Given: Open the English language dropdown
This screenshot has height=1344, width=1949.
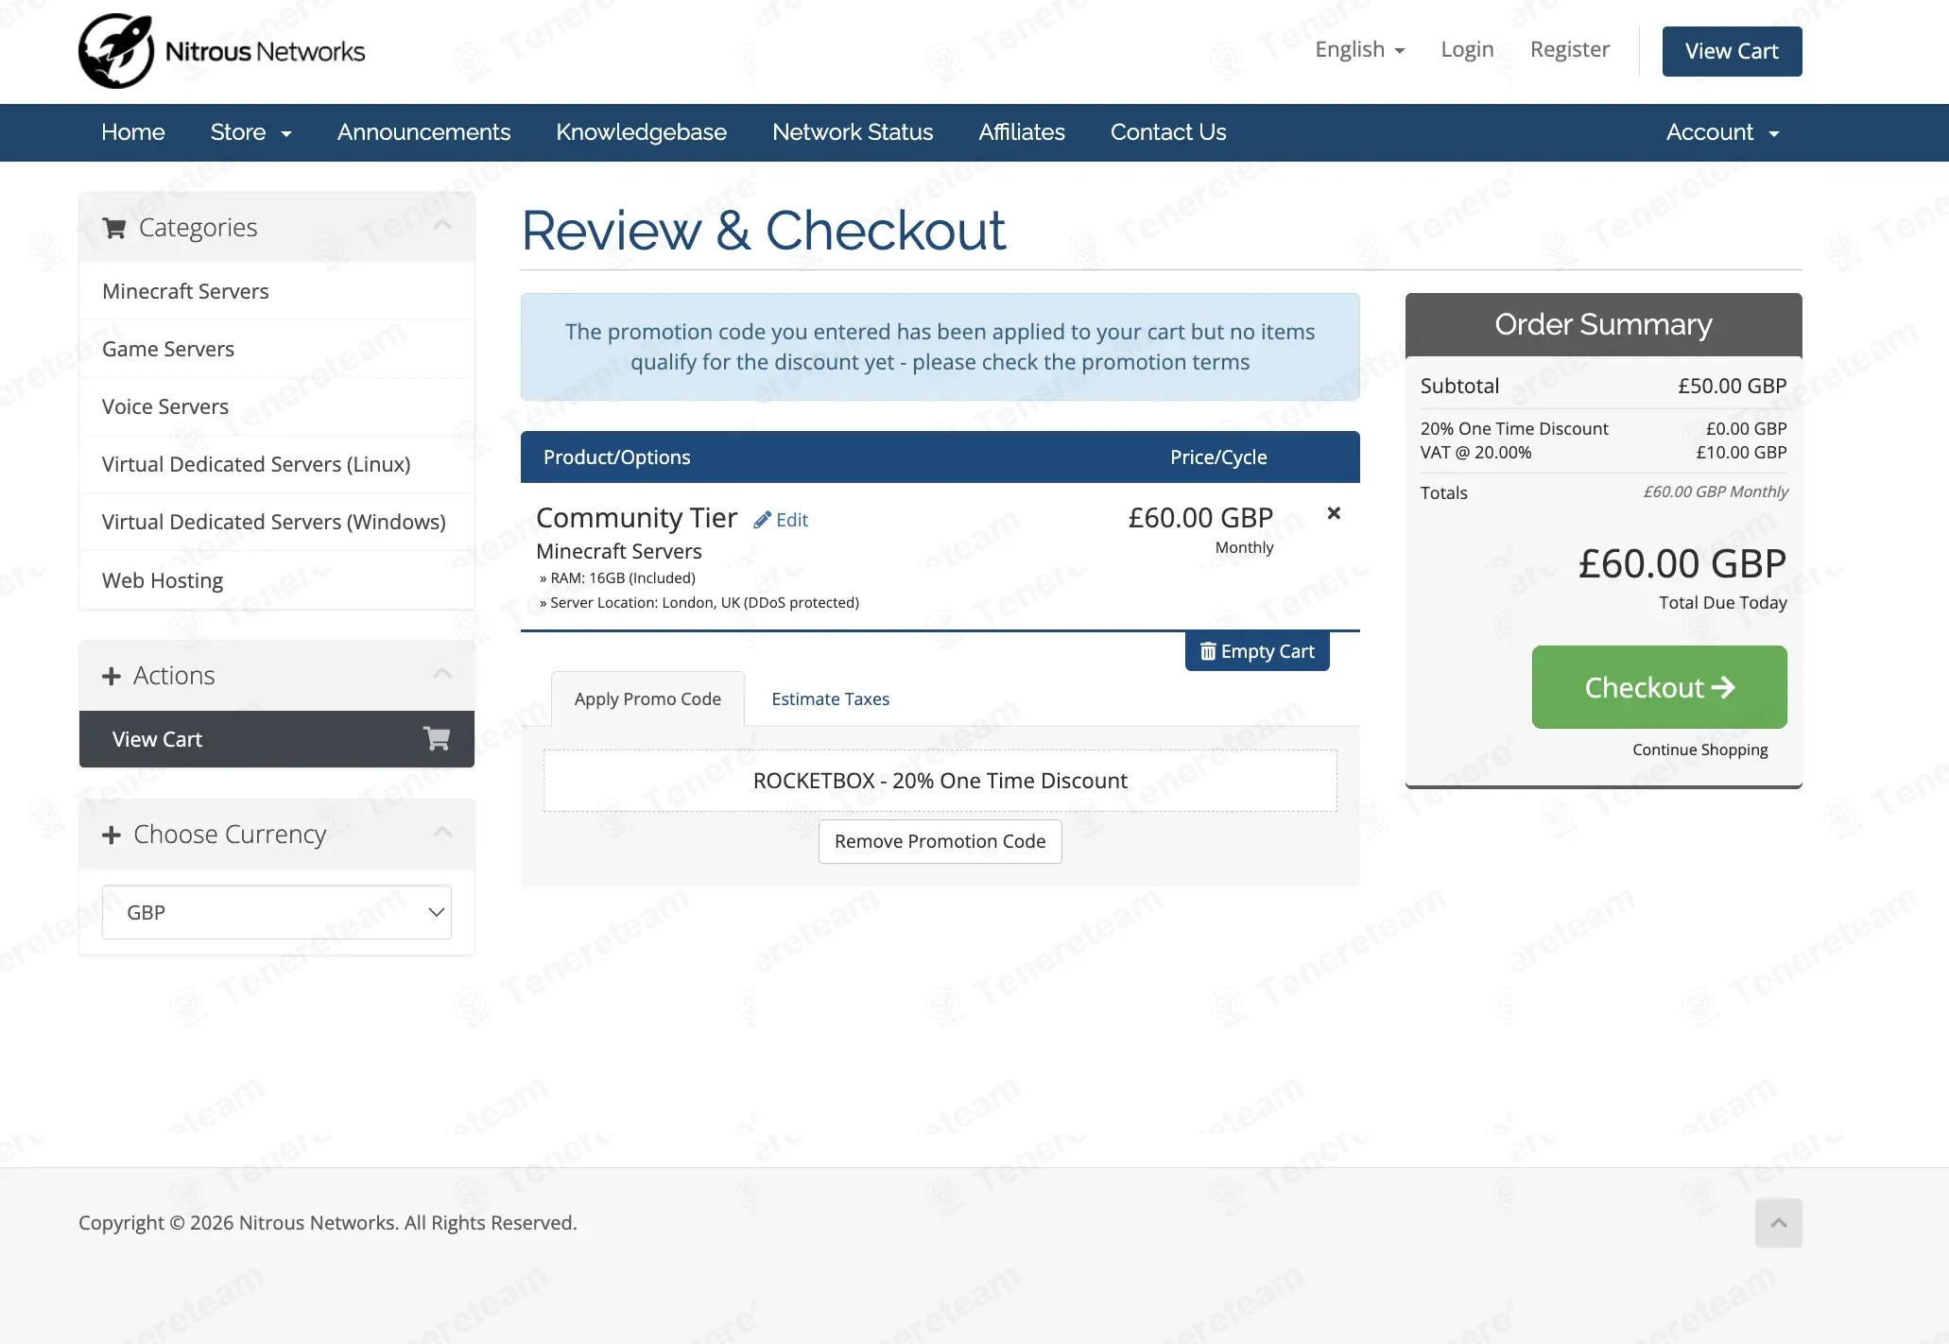Looking at the screenshot, I should [x=1360, y=49].
